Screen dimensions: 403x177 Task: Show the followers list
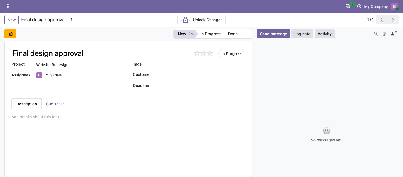point(394,34)
